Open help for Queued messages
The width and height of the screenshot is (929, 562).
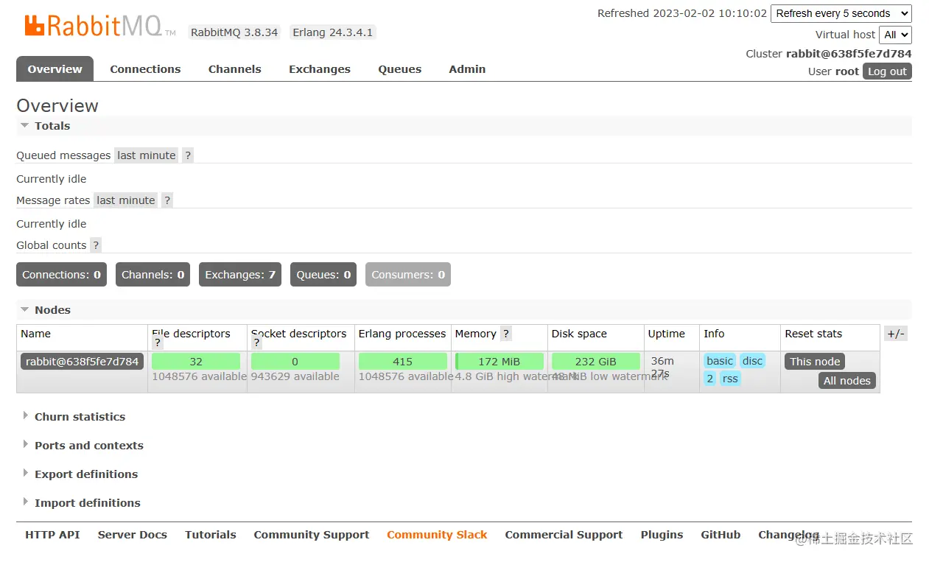188,155
